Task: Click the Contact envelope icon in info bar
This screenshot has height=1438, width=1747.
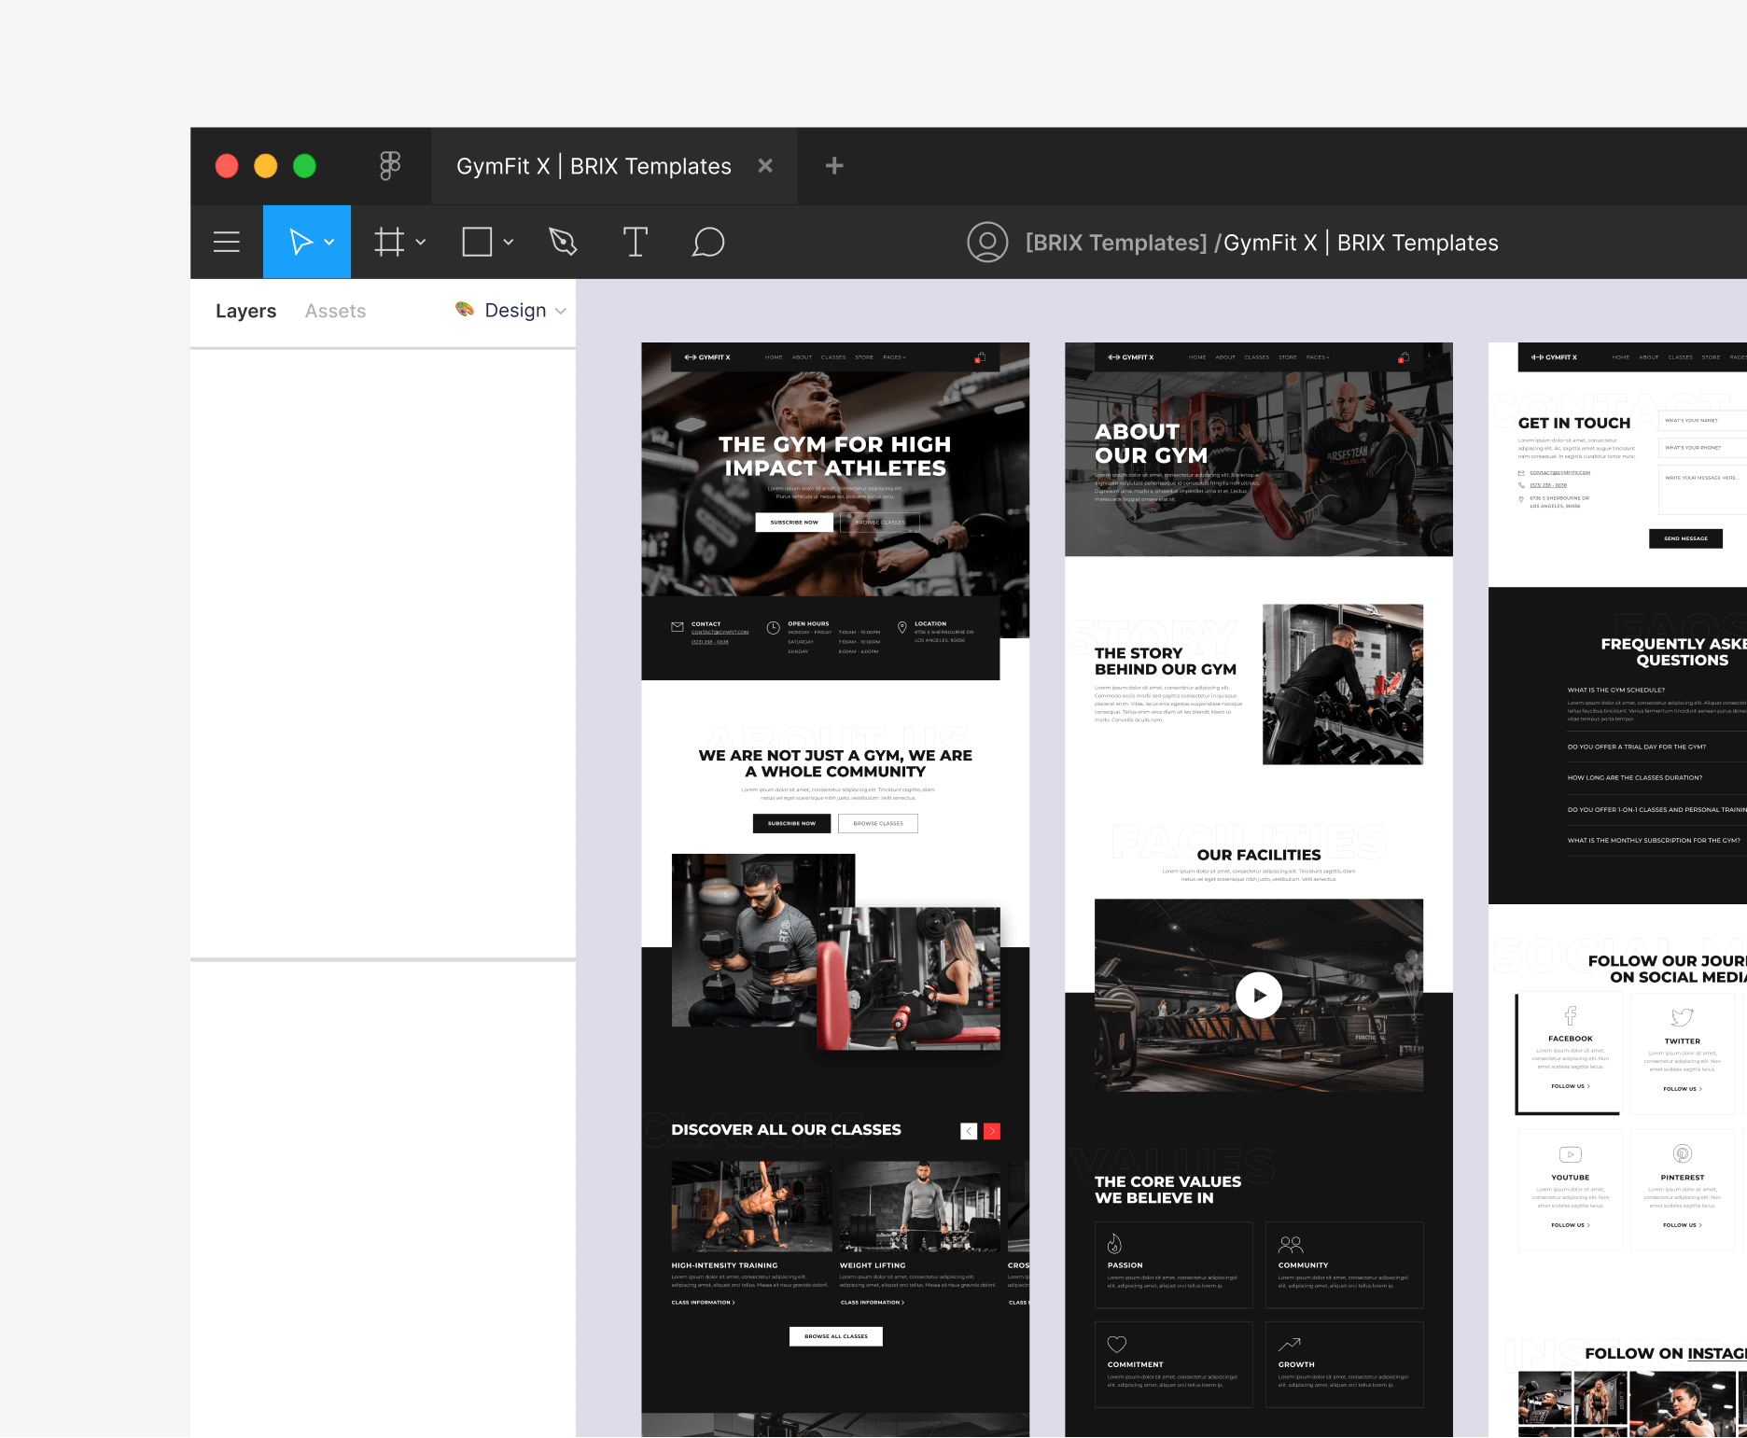Action: point(678,627)
